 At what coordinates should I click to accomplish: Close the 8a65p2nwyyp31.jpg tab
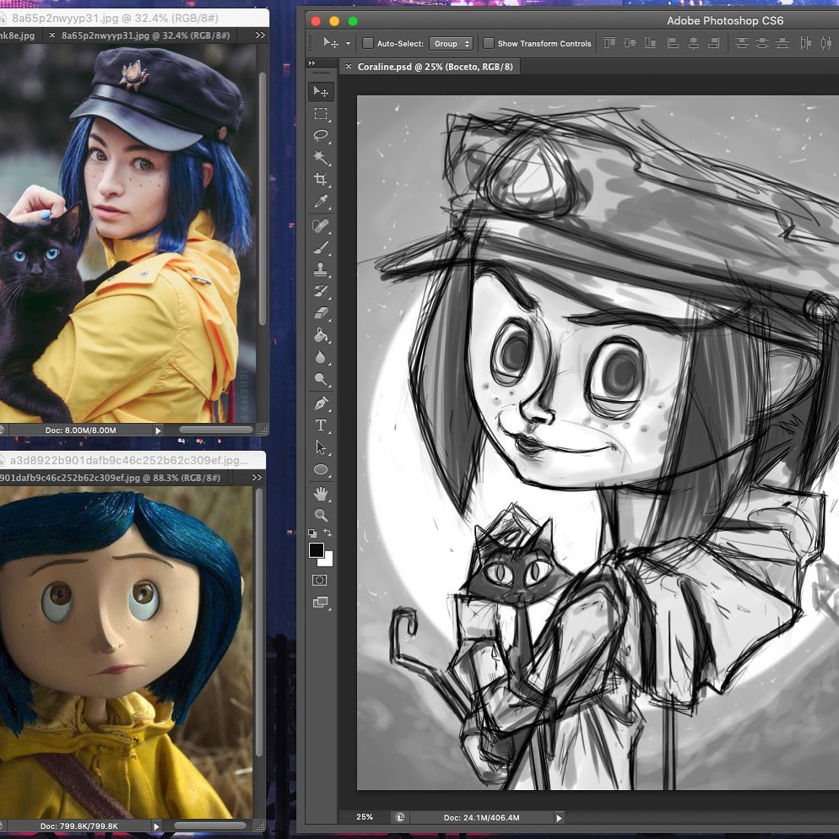tap(51, 35)
